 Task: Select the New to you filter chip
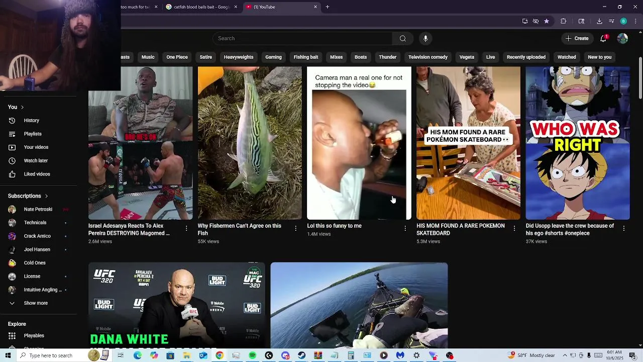[x=599, y=57]
